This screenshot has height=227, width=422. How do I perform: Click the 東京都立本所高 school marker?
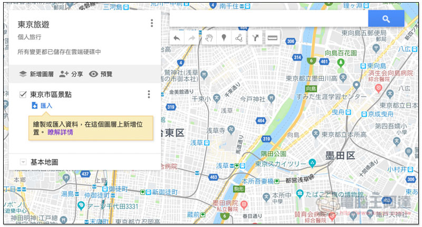click(x=315, y=133)
